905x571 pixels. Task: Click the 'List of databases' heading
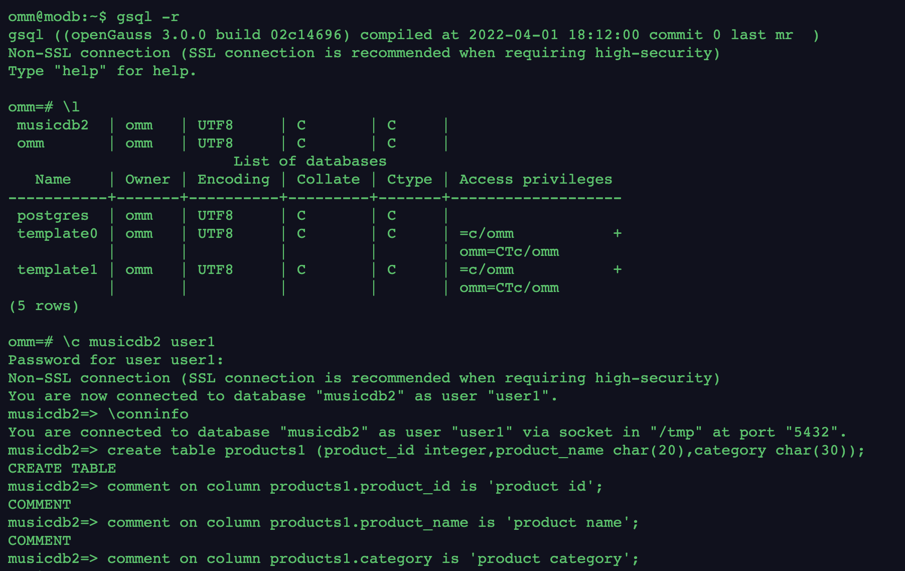pyautogui.click(x=310, y=162)
